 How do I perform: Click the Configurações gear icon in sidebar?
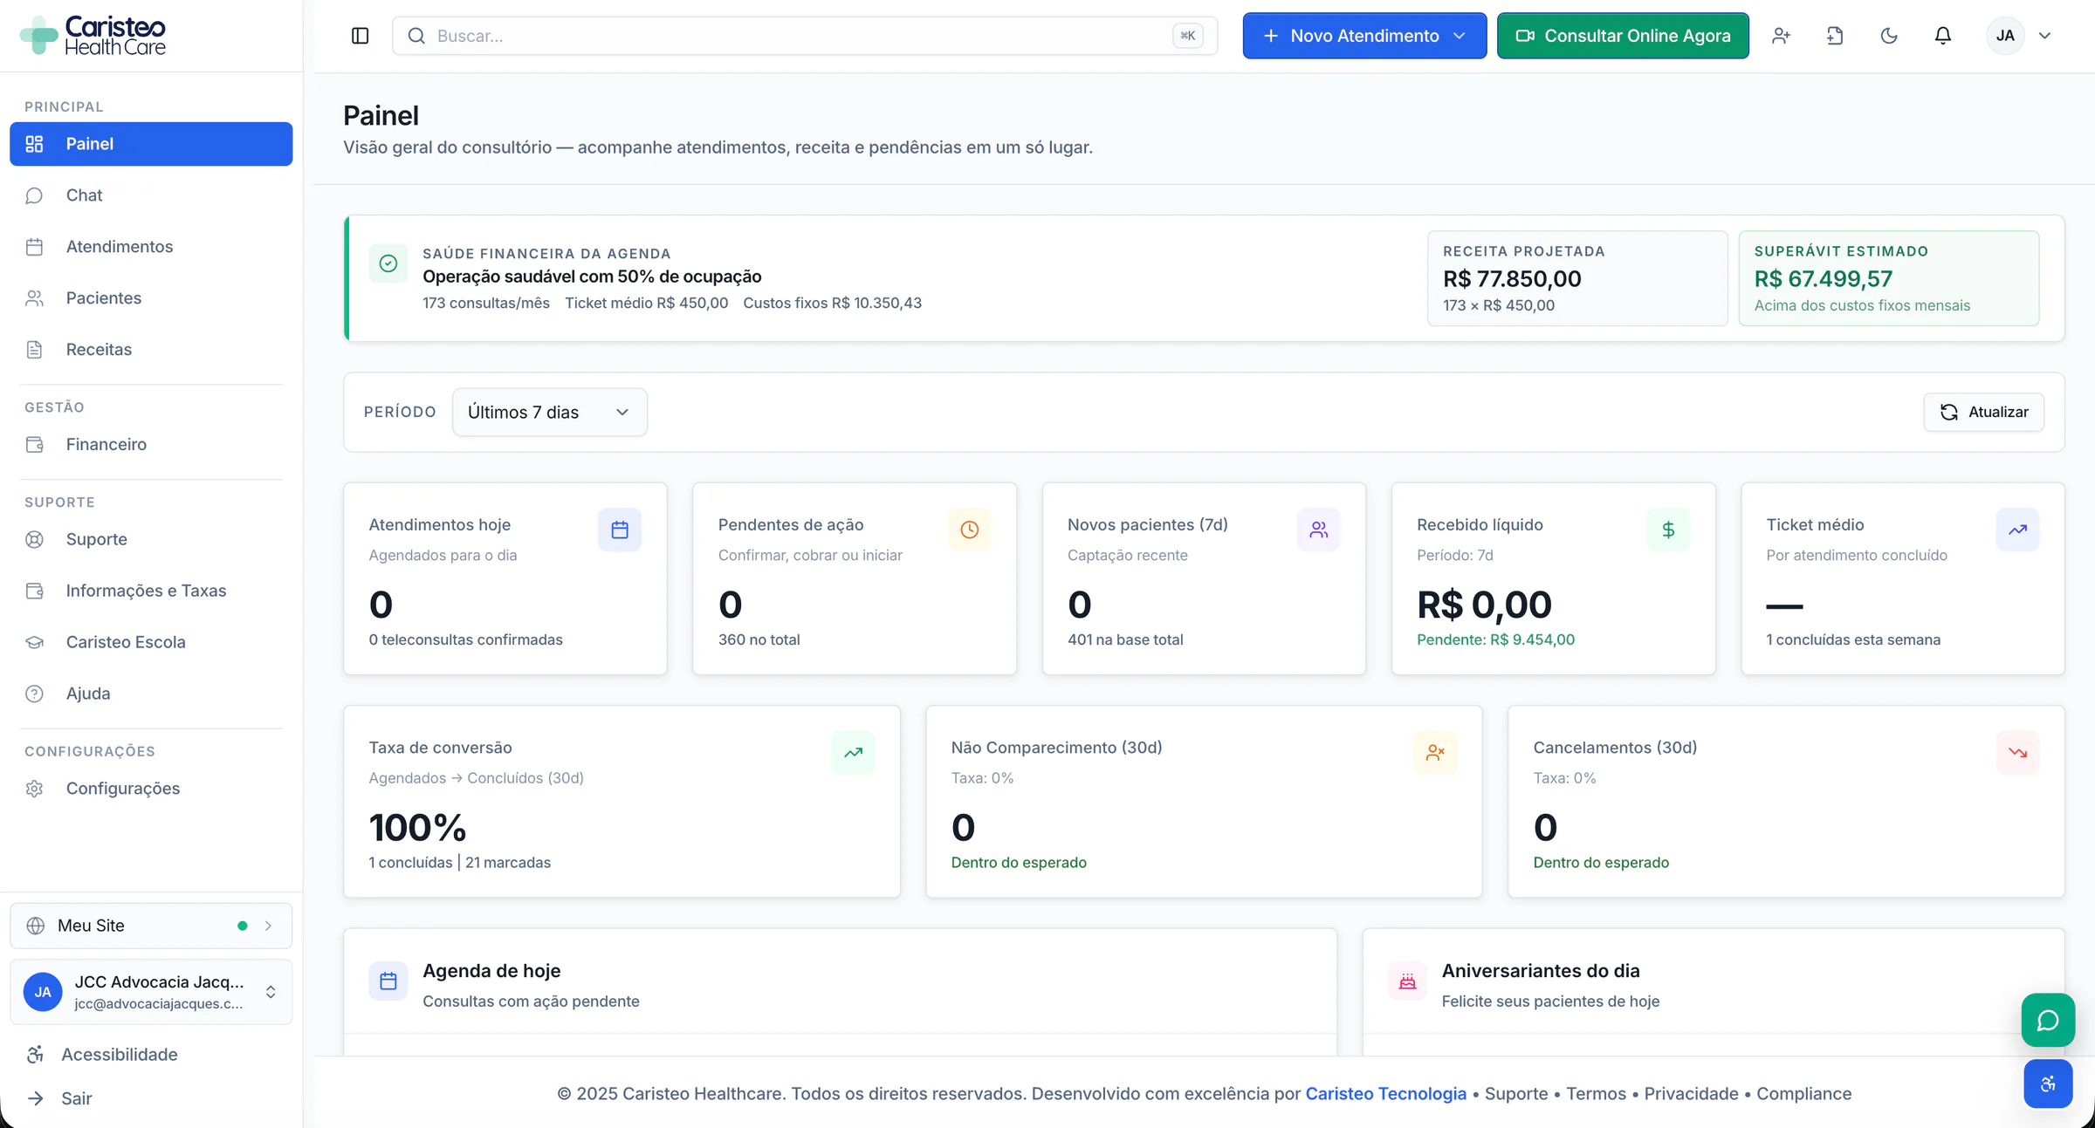[34, 790]
